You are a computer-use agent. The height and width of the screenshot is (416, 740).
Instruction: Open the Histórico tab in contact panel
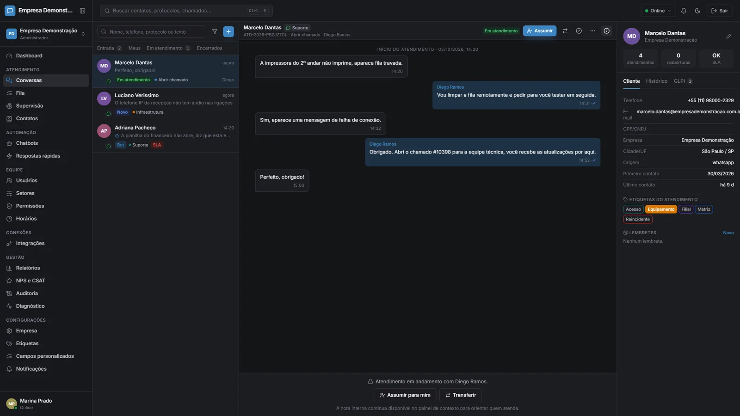tap(657, 81)
